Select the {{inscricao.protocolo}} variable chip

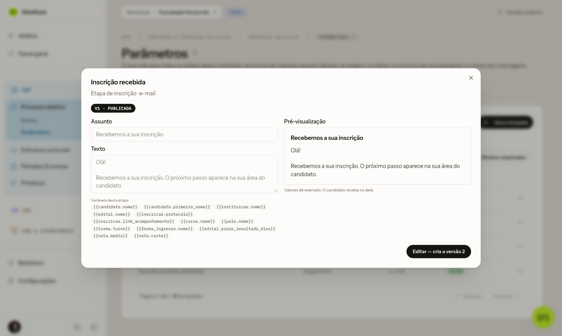click(165, 214)
